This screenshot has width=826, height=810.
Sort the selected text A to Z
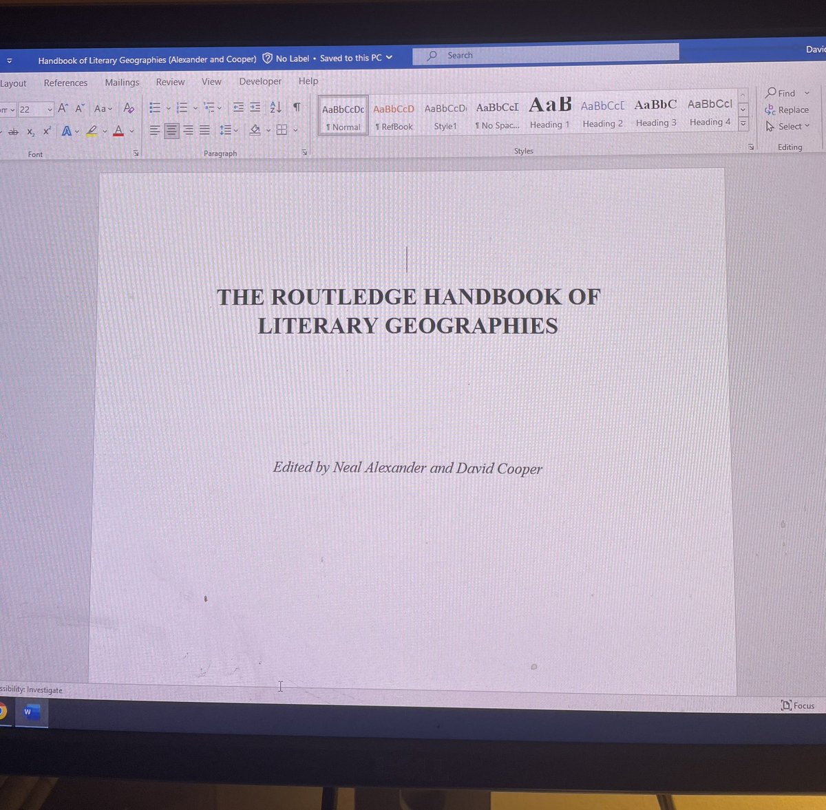coord(276,107)
